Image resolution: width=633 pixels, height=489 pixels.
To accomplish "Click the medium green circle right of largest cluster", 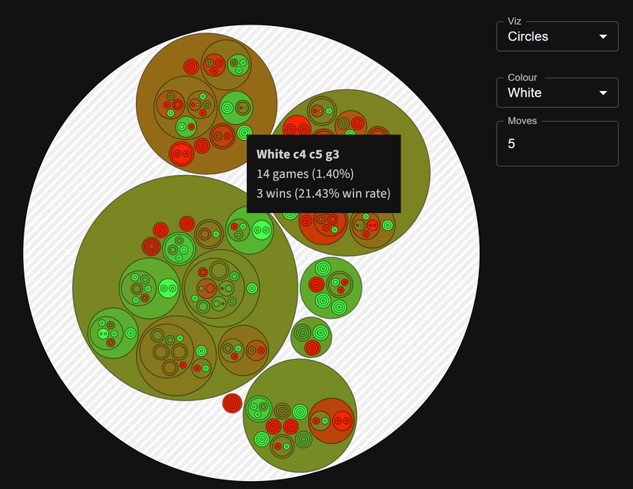I will pyautogui.click(x=331, y=288).
